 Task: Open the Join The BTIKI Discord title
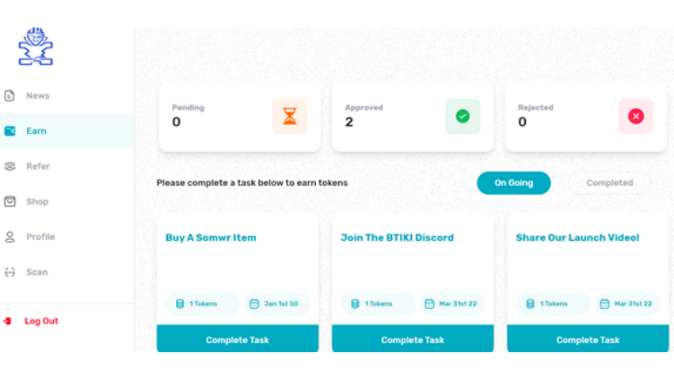tap(398, 237)
